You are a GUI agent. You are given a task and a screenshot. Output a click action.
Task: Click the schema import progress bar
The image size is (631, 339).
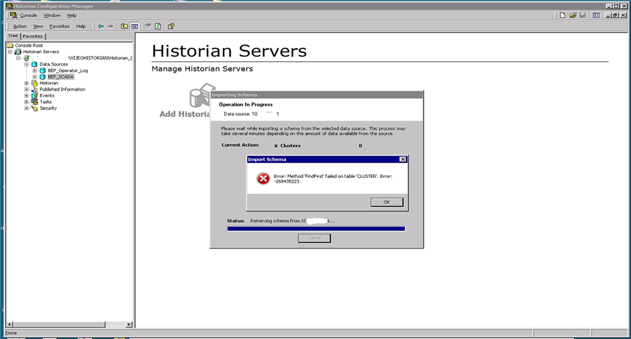coord(316,229)
